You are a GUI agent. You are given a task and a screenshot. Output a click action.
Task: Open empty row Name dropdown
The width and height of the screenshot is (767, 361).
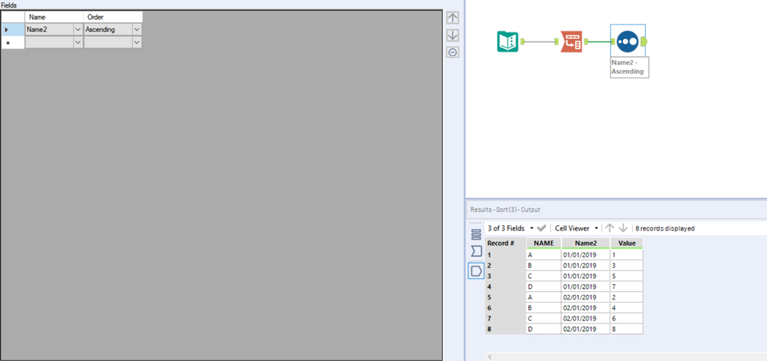(78, 42)
